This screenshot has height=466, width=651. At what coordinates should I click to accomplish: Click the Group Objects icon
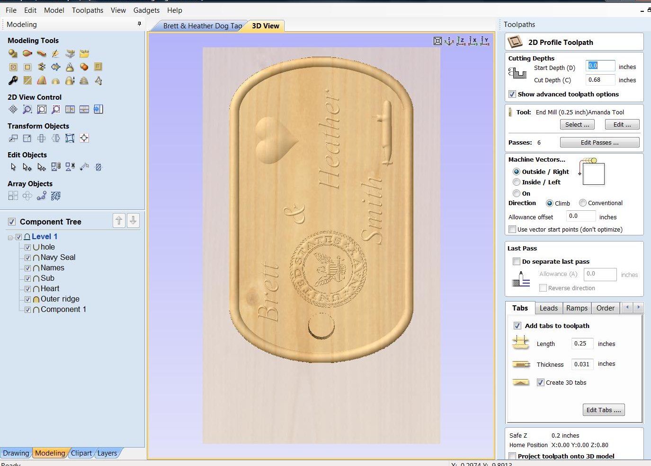[x=56, y=167]
